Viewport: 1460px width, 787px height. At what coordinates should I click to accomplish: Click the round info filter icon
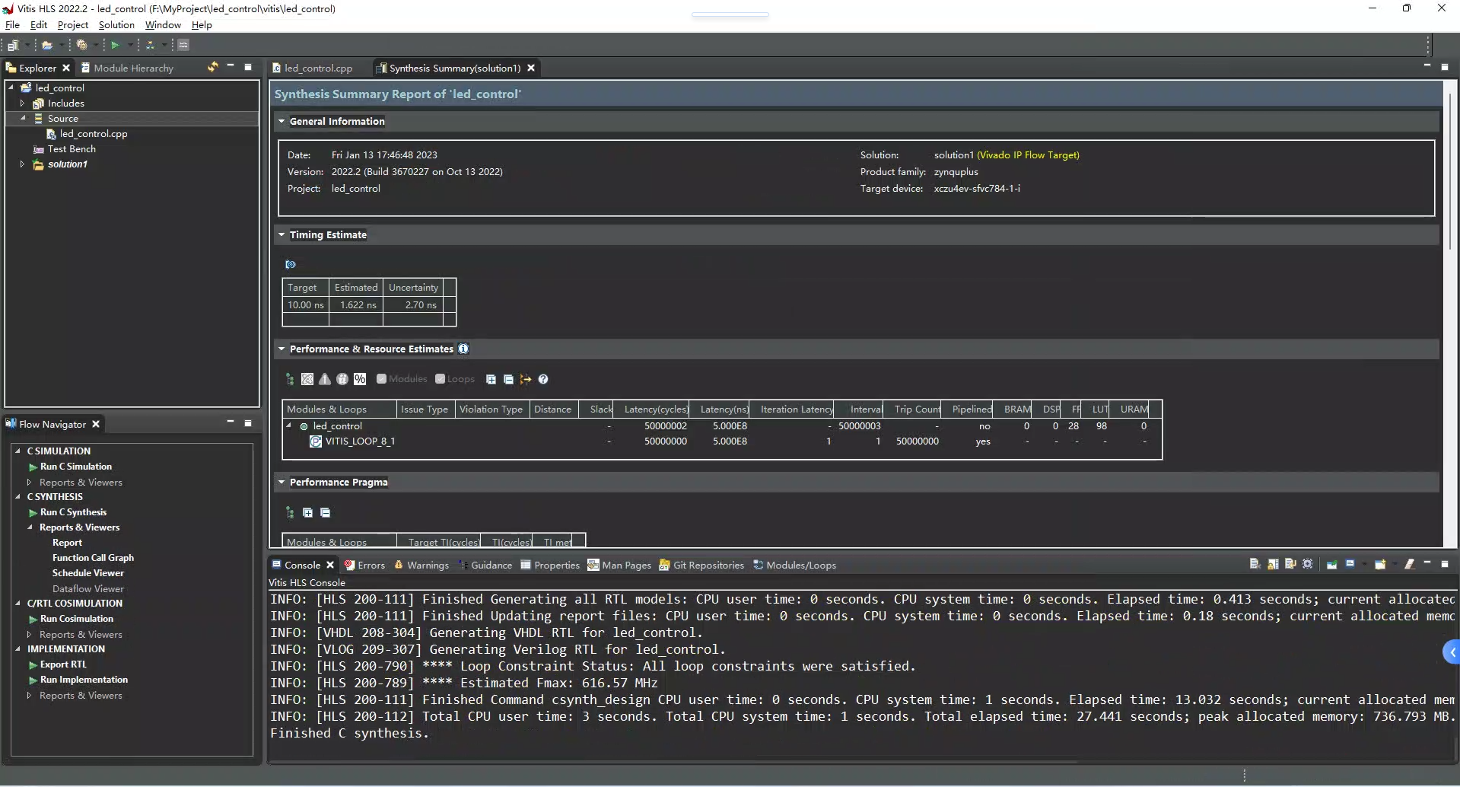point(342,379)
